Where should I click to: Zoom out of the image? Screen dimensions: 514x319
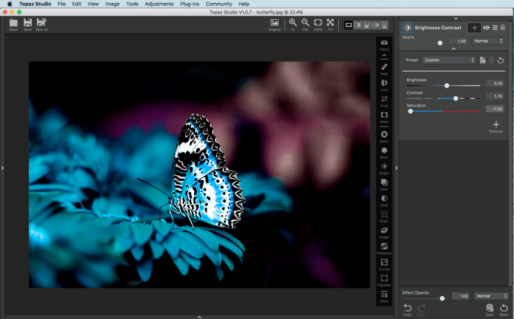tap(305, 25)
